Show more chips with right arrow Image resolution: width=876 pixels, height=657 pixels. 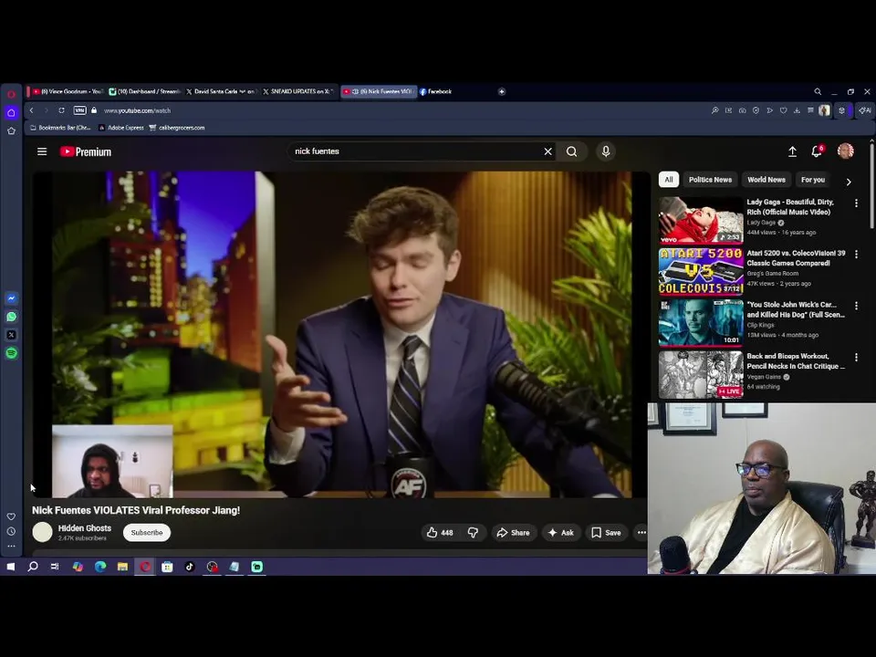click(849, 182)
